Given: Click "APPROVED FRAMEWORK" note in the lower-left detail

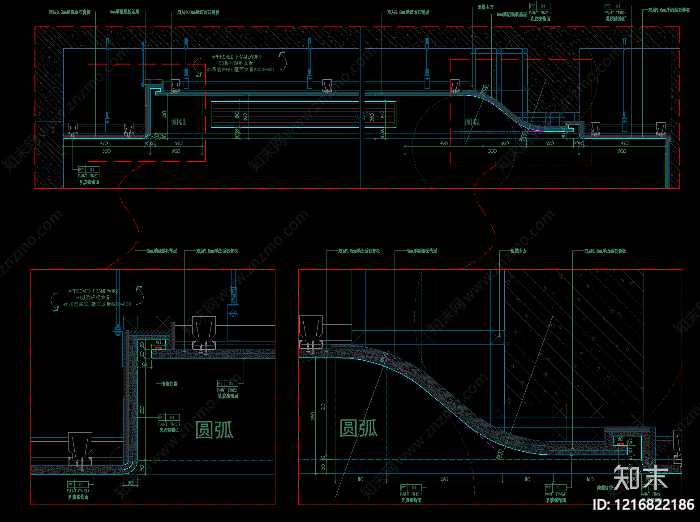Looking at the screenshot, I should [x=93, y=291].
